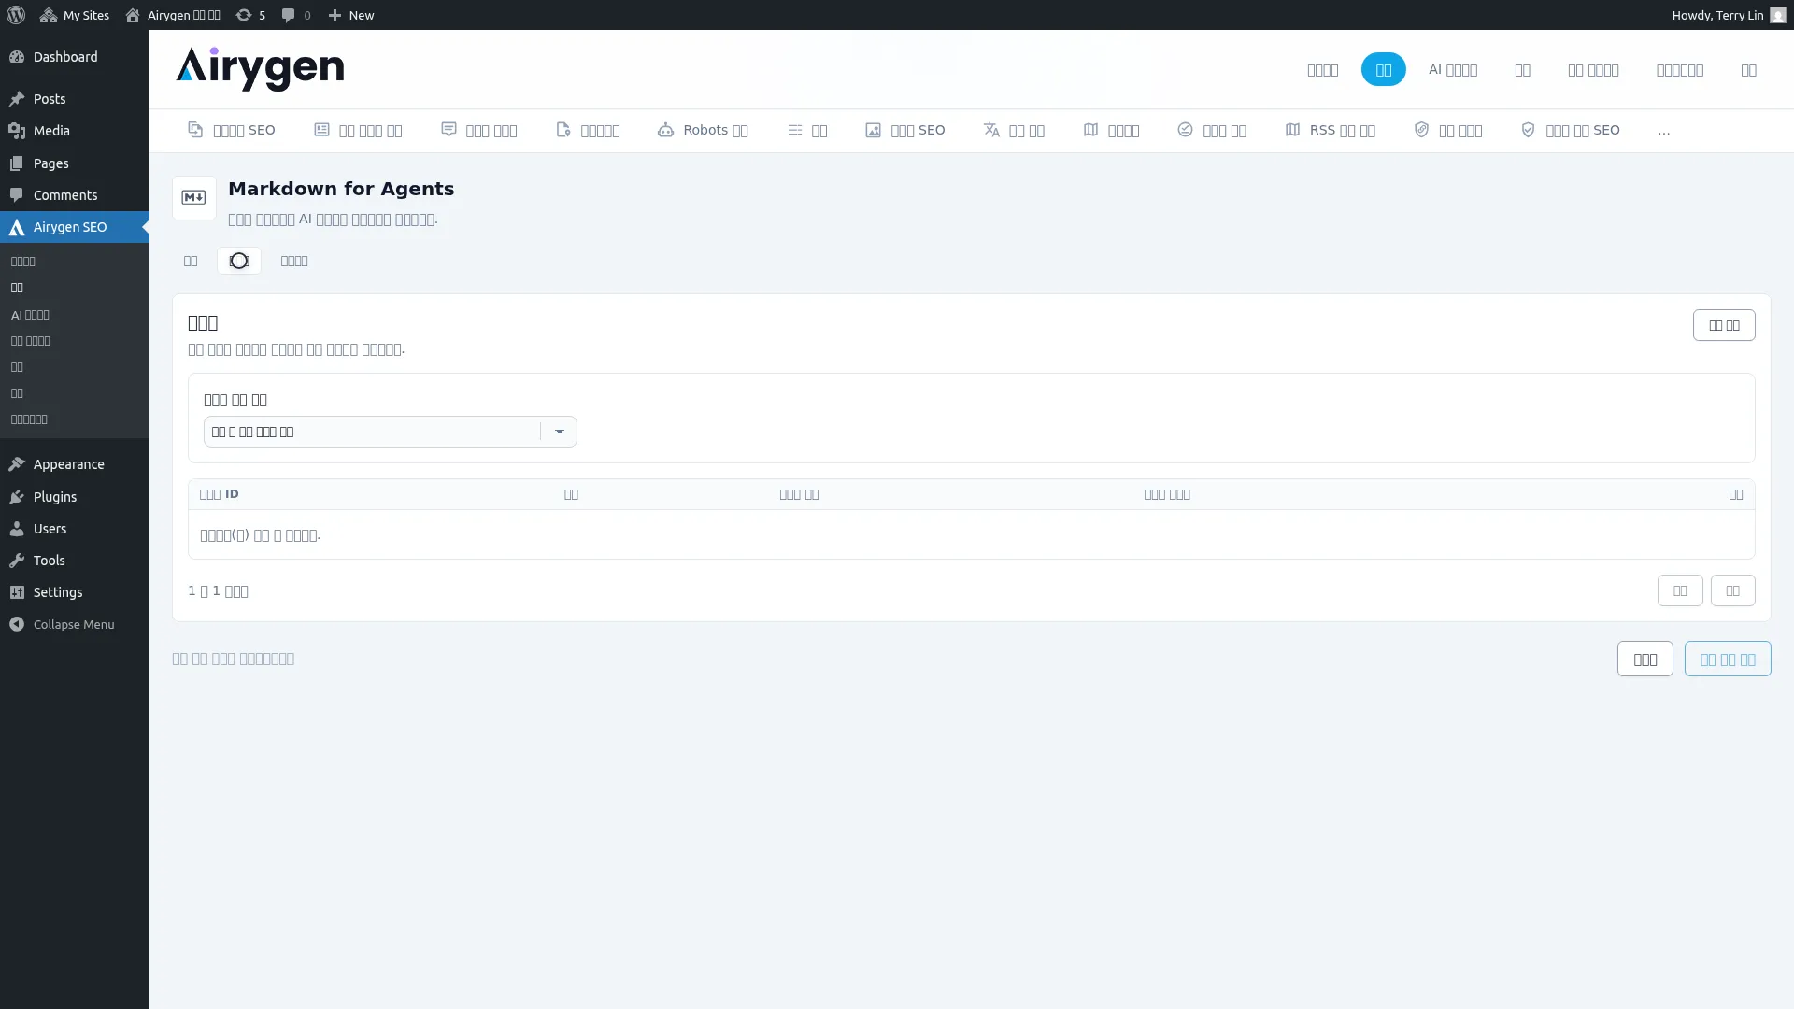
Task: Open the WordPress logo menu
Action: pos(16,15)
